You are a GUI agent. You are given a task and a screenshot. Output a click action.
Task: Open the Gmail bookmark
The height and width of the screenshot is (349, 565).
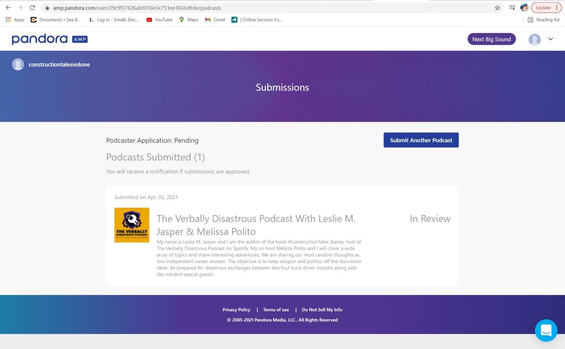point(215,20)
